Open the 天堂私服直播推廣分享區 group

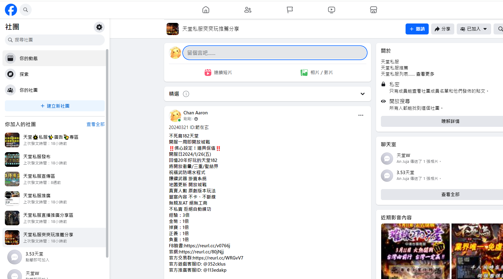(x=54, y=218)
